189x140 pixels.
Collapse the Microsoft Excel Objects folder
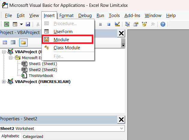coord(10,58)
